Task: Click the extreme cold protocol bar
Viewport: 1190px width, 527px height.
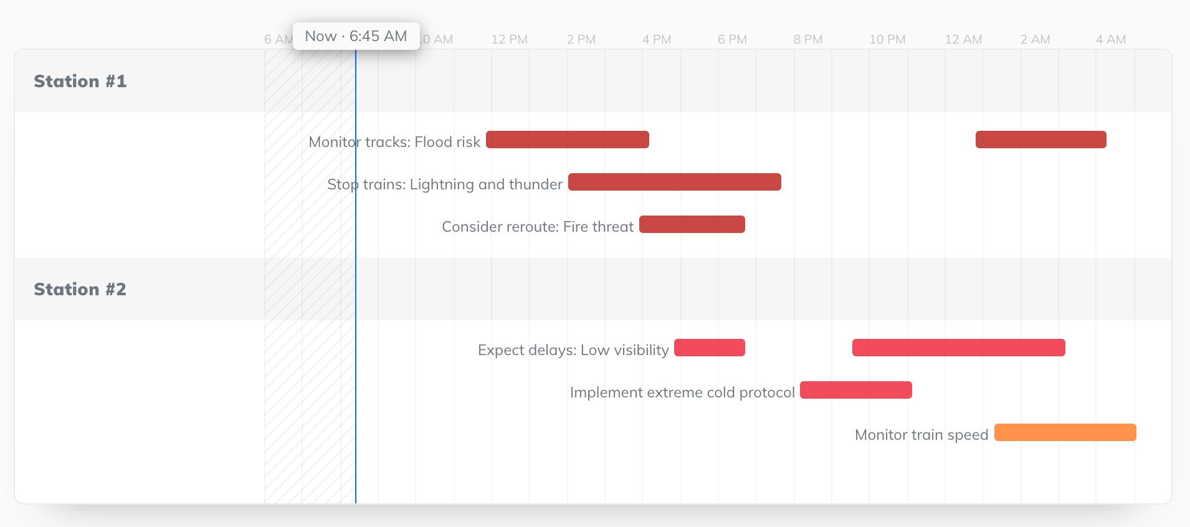Action: pyautogui.click(x=855, y=390)
